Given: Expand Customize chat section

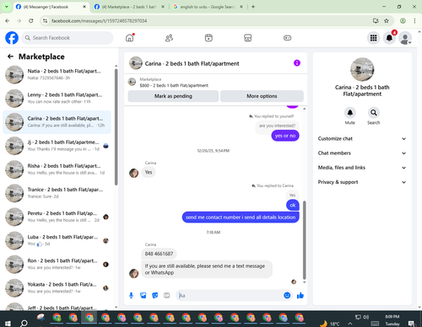Looking at the screenshot, I should [x=362, y=138].
